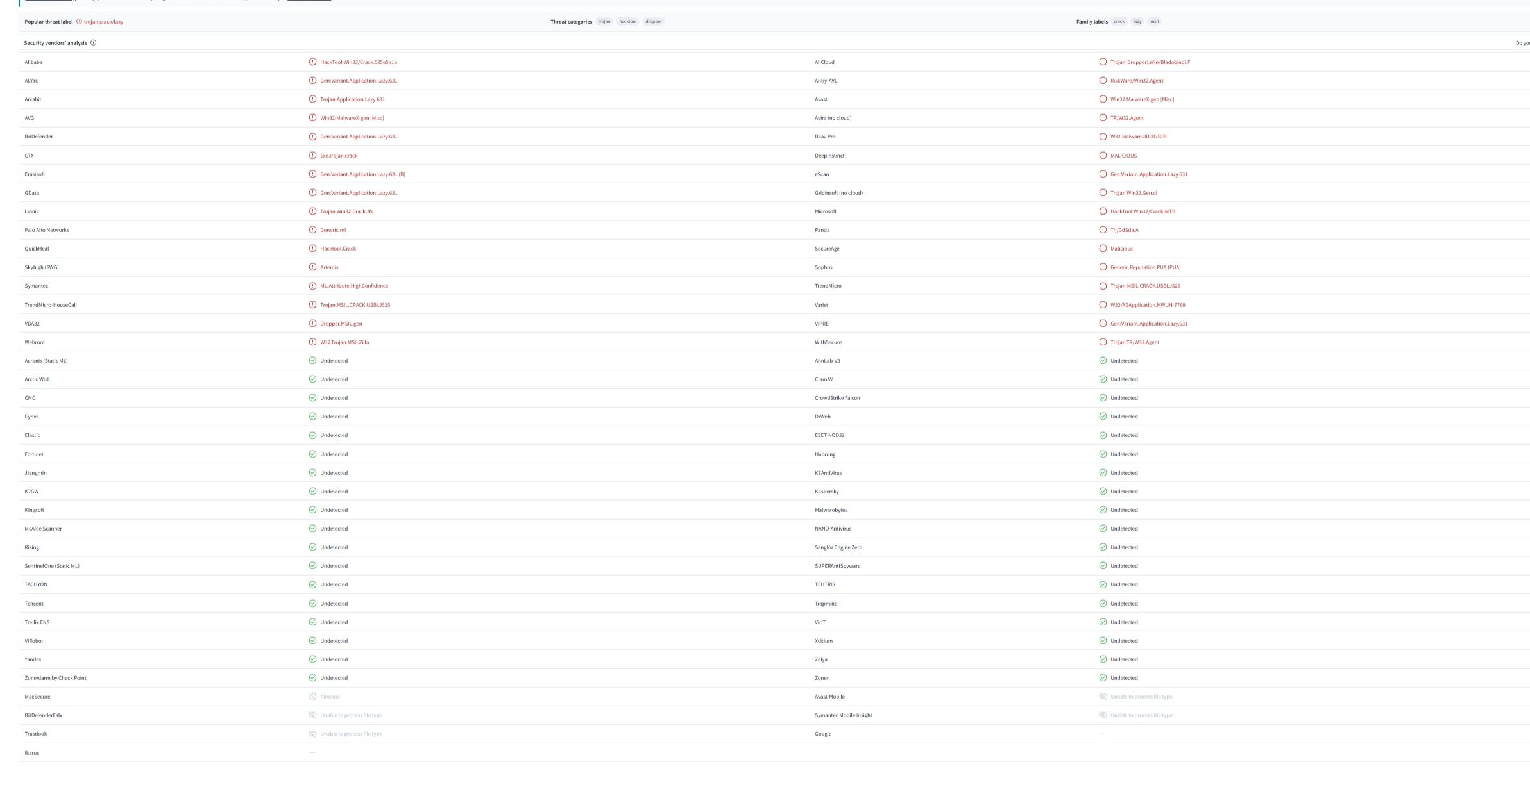Screen dimensions: 1530x787
Task: Click the 'Emsisoft' vendor name
Action: (x=35, y=174)
